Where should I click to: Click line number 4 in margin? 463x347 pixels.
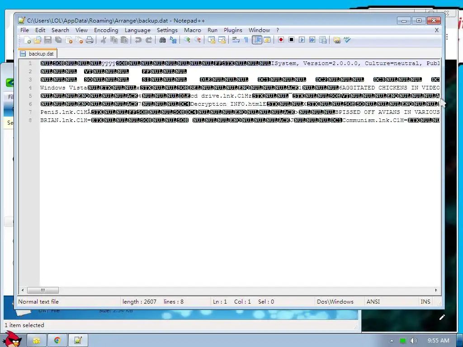point(30,88)
